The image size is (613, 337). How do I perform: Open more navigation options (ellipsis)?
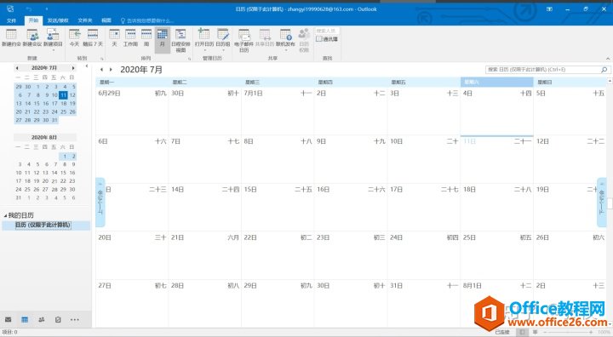pyautogui.click(x=75, y=319)
